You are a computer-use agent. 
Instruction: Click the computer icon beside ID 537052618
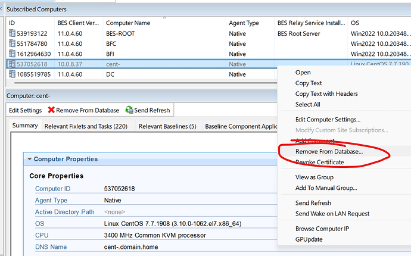12,64
